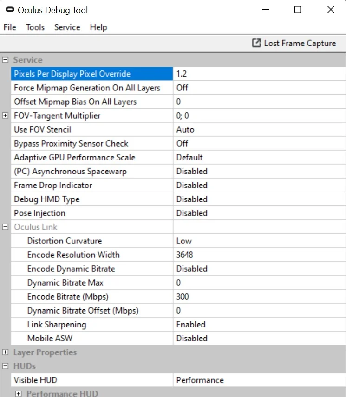
Task: Edit the Pixels Per Display value 1.2
Action: 259,74
